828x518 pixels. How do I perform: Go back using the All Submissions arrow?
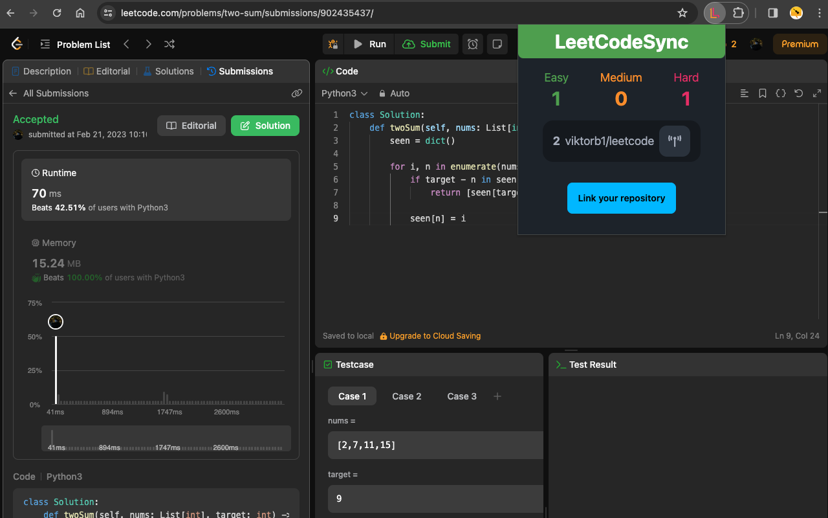pyautogui.click(x=13, y=93)
